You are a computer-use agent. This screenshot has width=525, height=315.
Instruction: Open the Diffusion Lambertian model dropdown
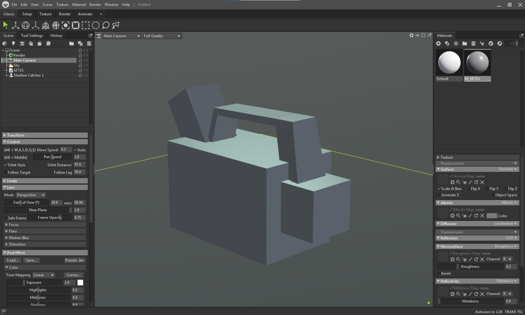(x=505, y=223)
